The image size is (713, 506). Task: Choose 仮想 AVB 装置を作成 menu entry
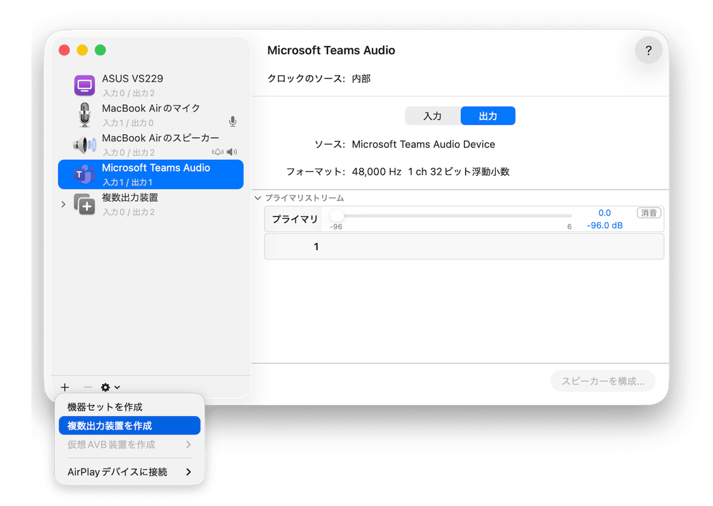click(130, 445)
